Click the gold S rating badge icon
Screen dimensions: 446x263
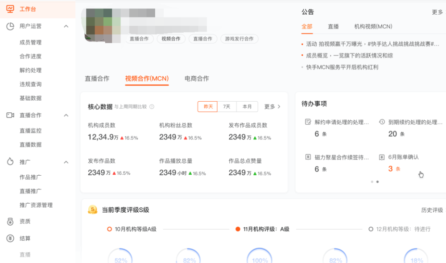click(x=92, y=210)
